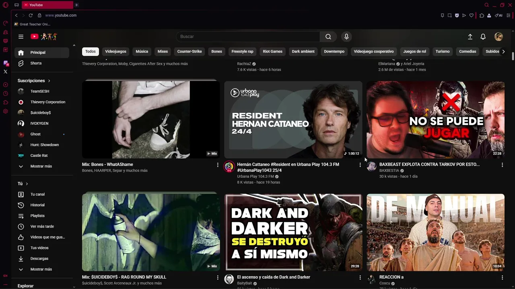Open the Aria AI button
515x289 pixels.
pyautogui.click(x=499, y=15)
